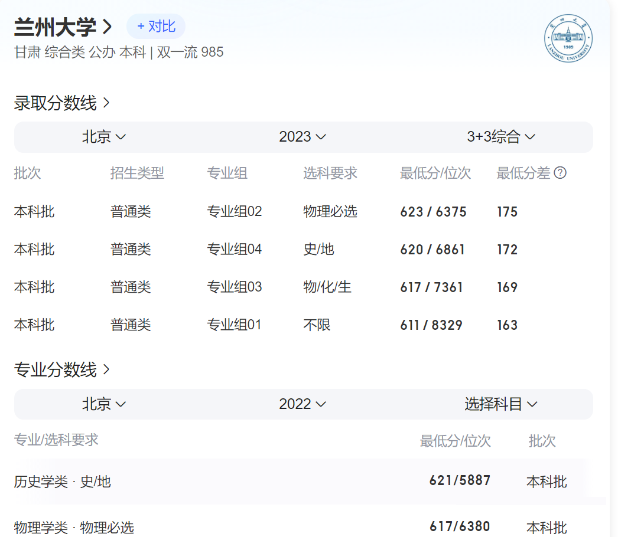Click the score 620 / 6861

tap(432, 250)
